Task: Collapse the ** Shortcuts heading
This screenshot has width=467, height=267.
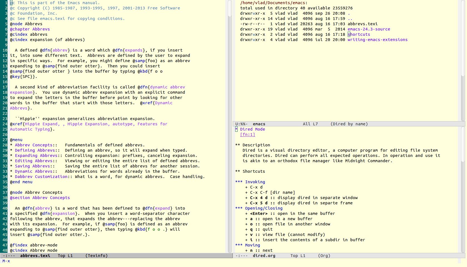Action: tap(250, 171)
